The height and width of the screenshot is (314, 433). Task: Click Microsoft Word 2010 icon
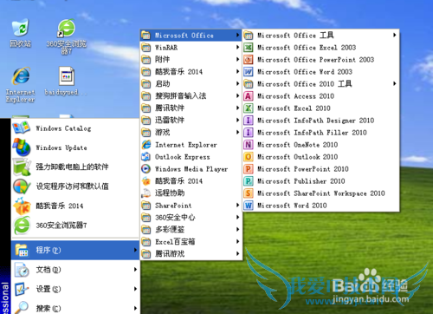coord(249,206)
